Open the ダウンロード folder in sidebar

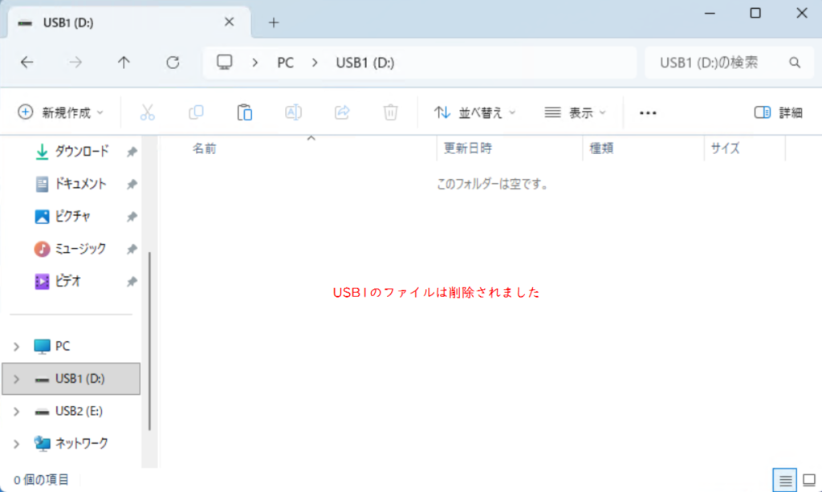[80, 152]
